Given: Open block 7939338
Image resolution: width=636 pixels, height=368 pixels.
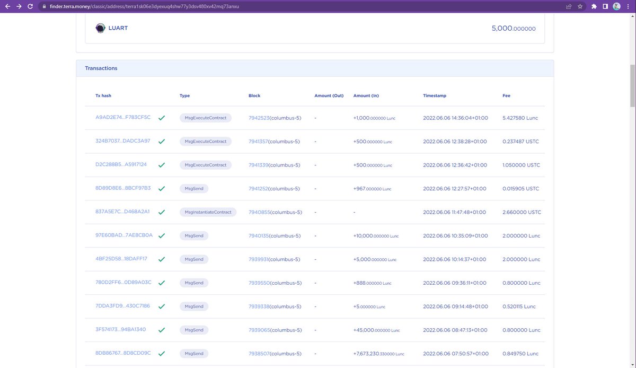Looking at the screenshot, I should [x=259, y=306].
